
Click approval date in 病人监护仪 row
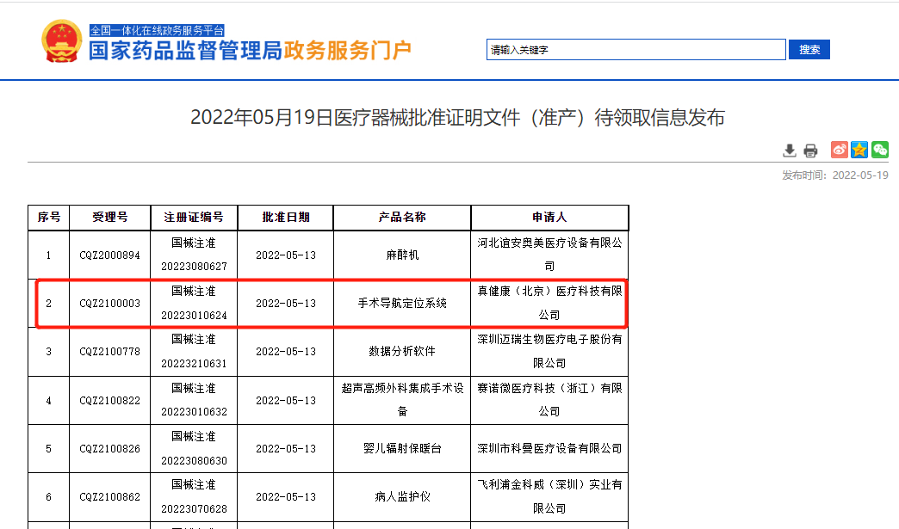pos(286,497)
